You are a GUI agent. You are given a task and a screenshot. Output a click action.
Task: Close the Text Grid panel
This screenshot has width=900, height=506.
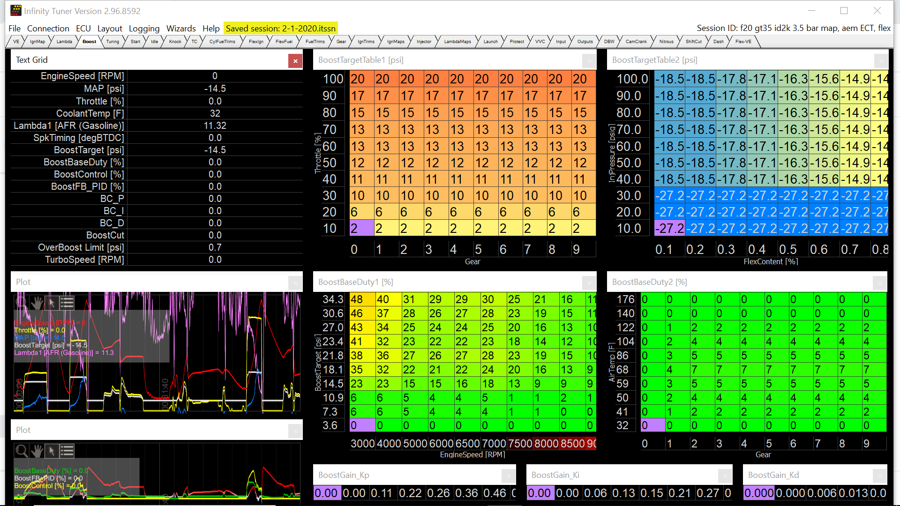(x=295, y=61)
